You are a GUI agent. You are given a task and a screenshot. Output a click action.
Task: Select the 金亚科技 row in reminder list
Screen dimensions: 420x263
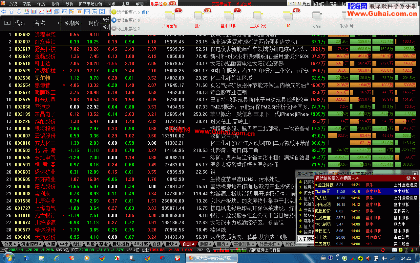(x=367, y=185)
